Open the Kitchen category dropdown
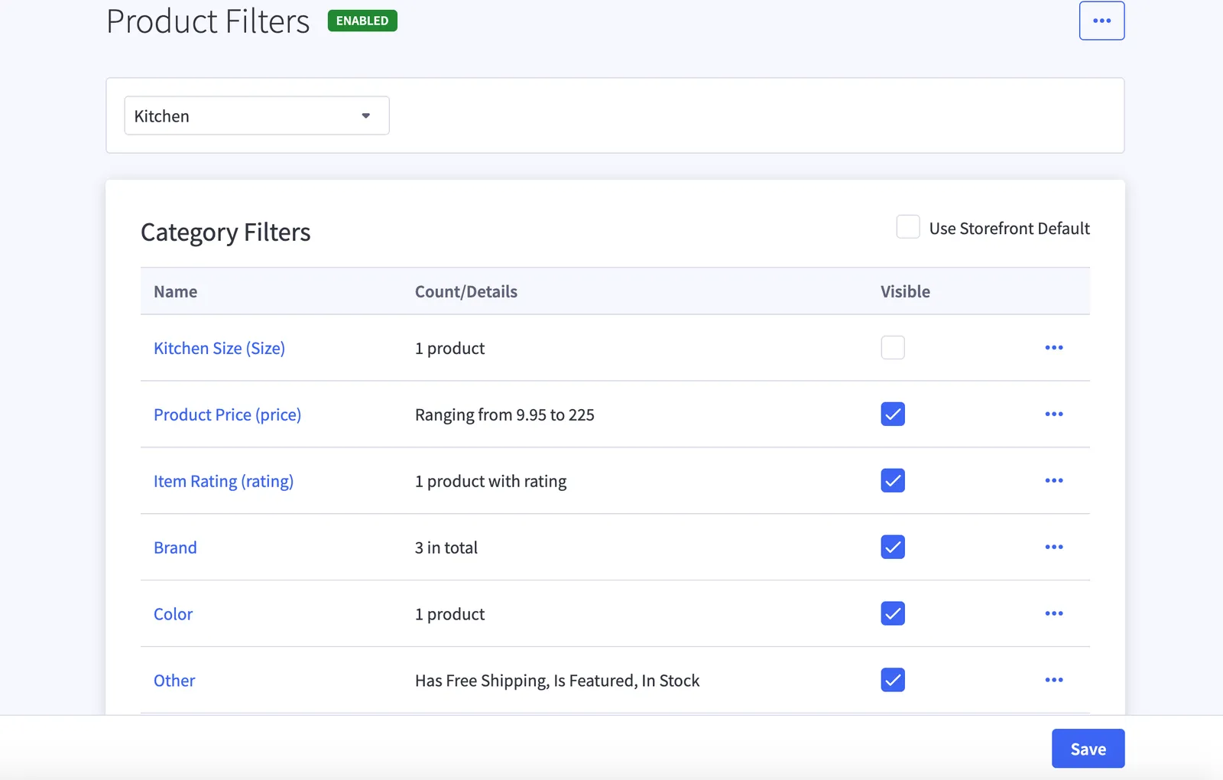The width and height of the screenshot is (1223, 780). point(257,115)
